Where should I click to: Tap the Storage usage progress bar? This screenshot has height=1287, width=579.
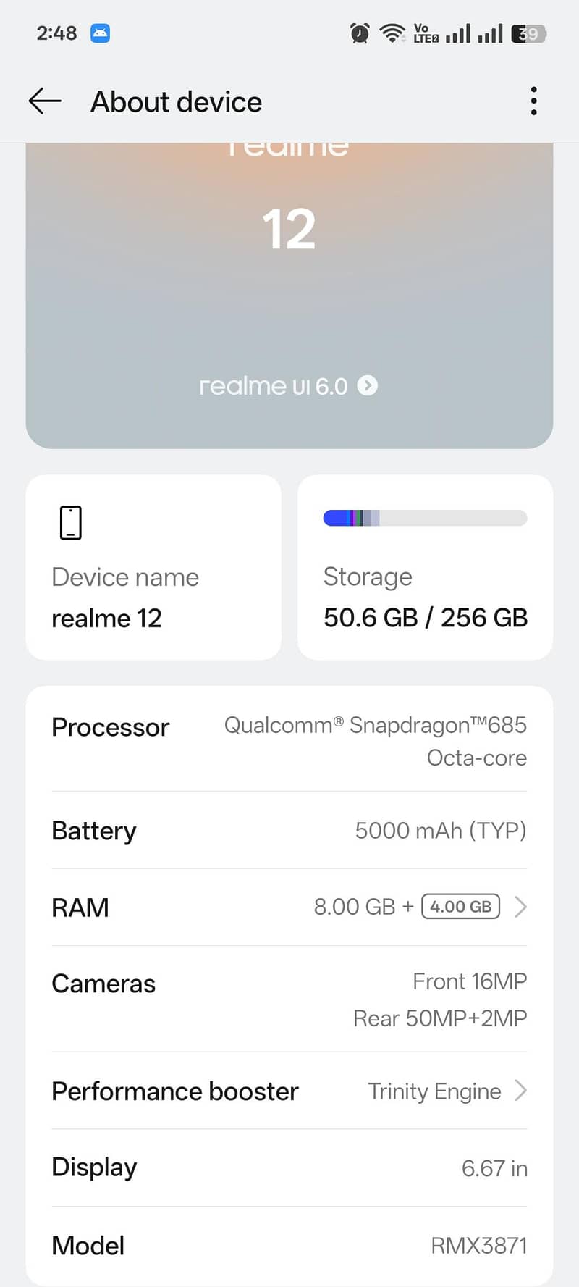(x=425, y=518)
